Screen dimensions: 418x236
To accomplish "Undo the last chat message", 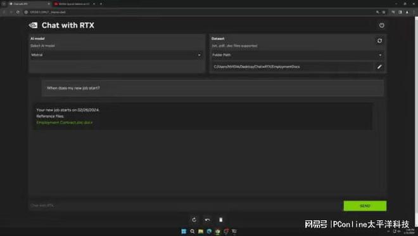I will [x=207, y=220].
